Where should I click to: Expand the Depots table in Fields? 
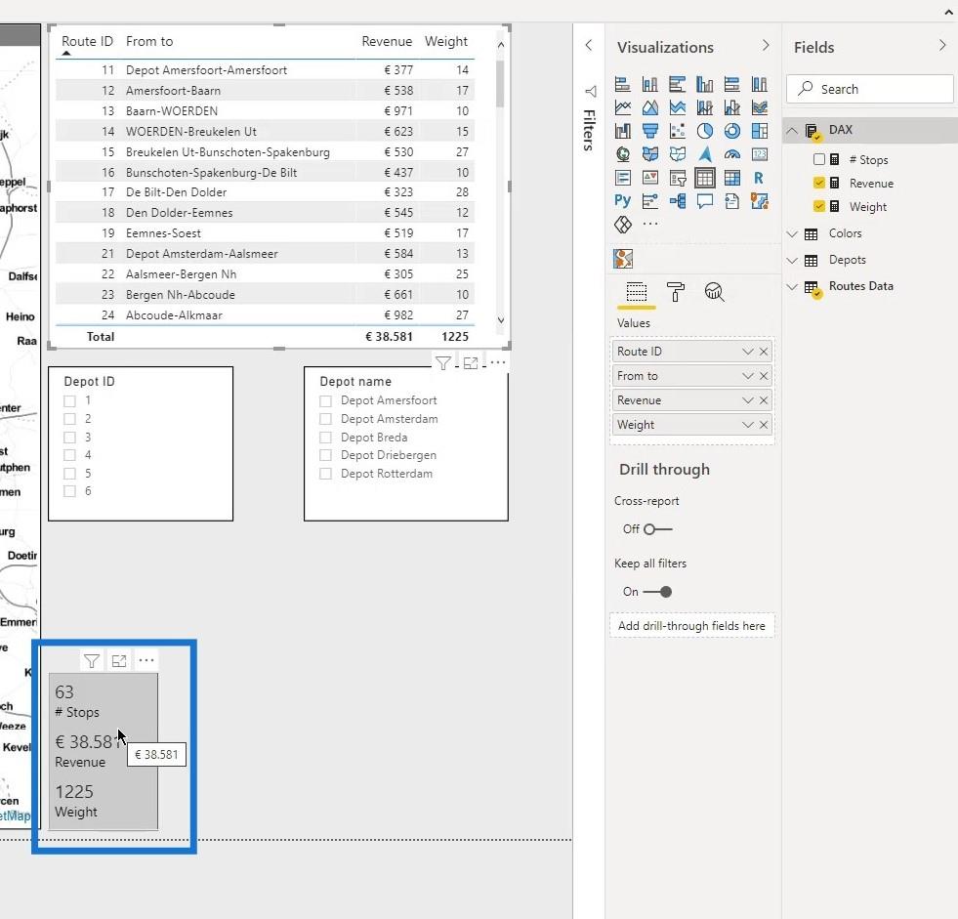[792, 261]
